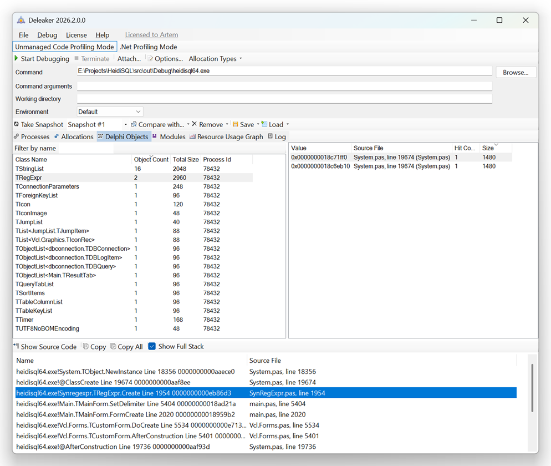The height and width of the screenshot is (466, 551).
Task: Expand the Save dropdown arrow
Action: [258, 124]
